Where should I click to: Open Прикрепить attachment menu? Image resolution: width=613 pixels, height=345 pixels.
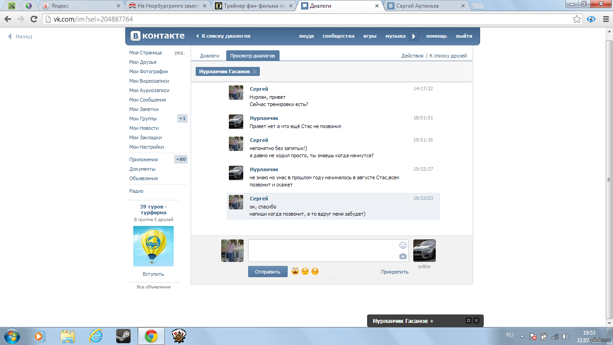tap(394, 272)
